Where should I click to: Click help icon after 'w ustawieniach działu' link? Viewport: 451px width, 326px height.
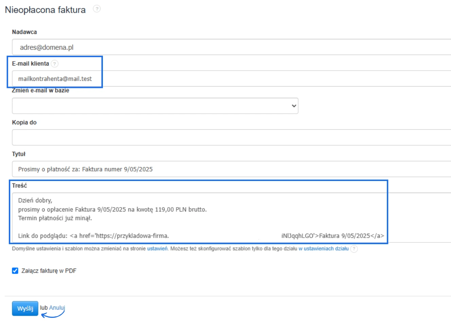click(x=354, y=249)
